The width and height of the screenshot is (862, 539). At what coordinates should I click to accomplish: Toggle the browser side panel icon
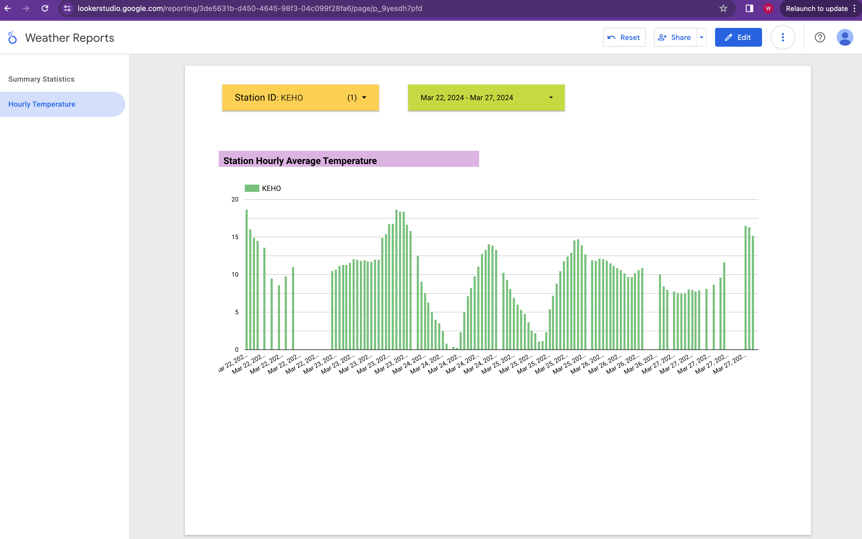pos(749,9)
